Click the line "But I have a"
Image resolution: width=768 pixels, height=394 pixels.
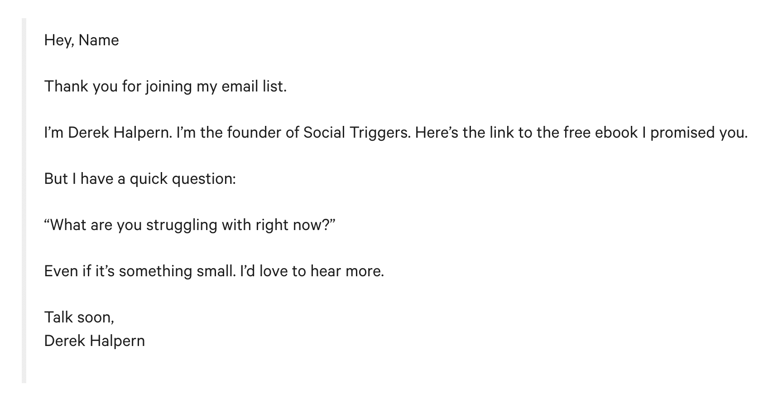pos(85,178)
